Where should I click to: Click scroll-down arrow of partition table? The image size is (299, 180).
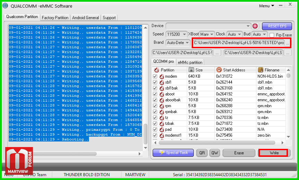(x=288, y=137)
